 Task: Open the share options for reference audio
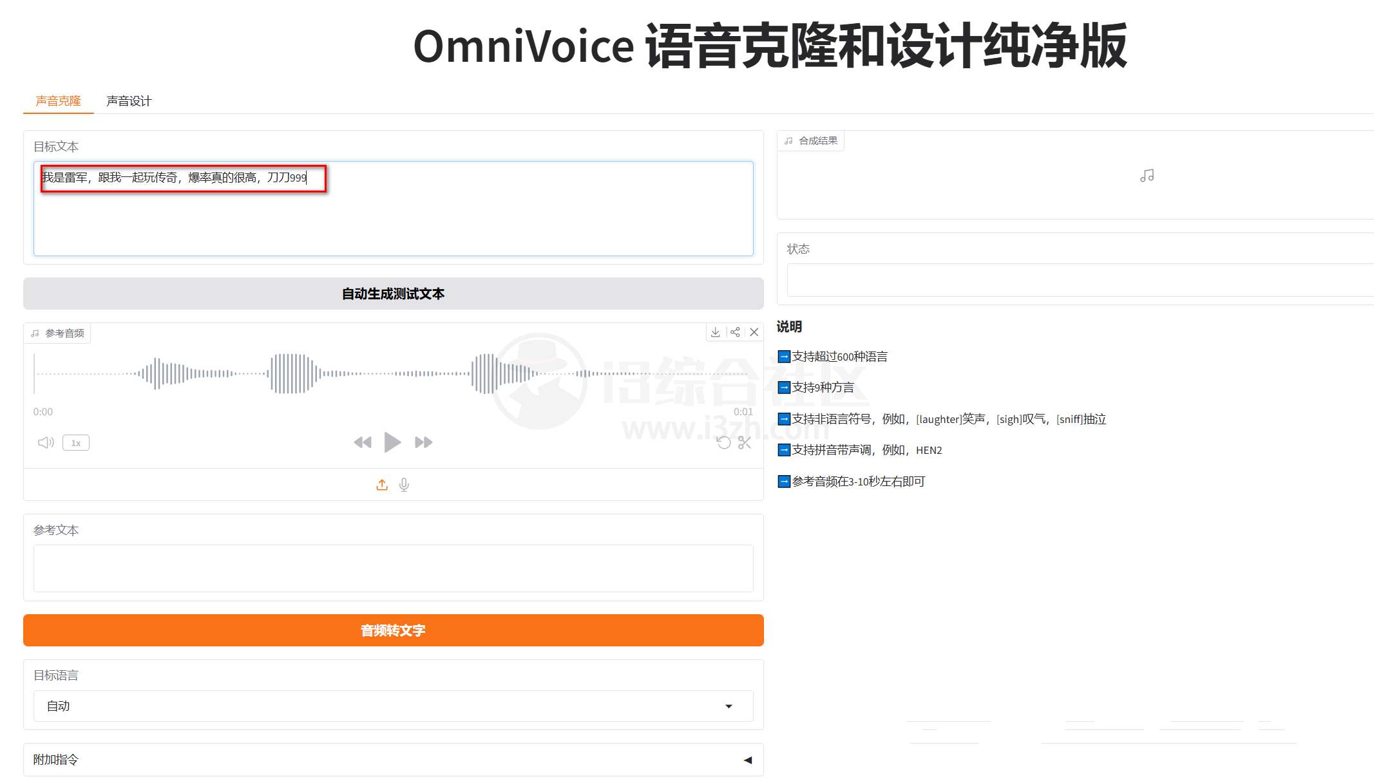(x=735, y=332)
